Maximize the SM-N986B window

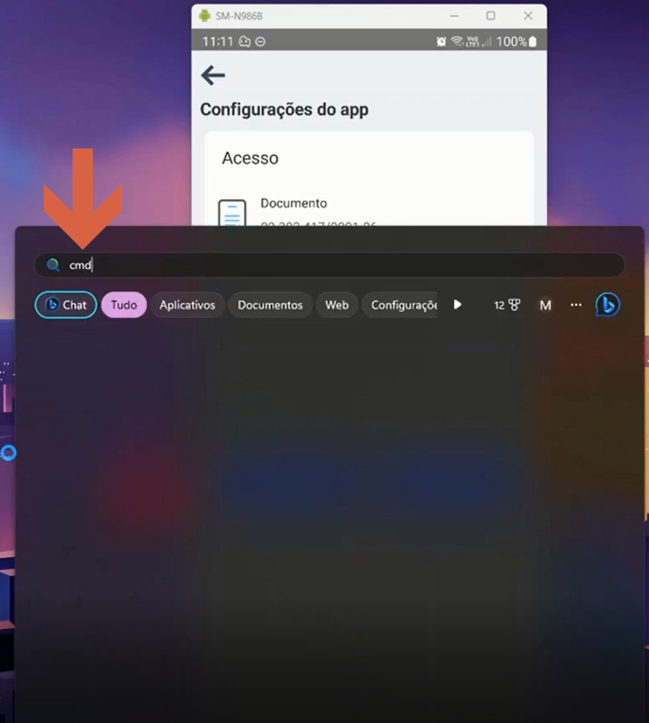(x=491, y=16)
